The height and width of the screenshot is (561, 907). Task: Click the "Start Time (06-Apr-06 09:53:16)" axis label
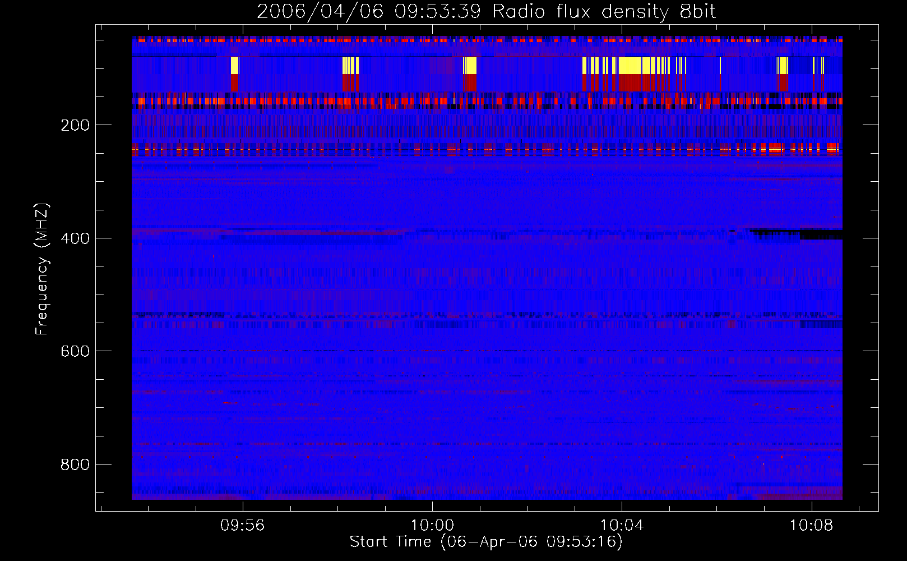pyautogui.click(x=486, y=542)
